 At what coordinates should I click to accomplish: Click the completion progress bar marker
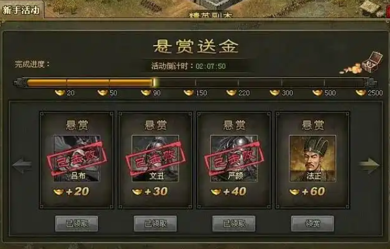pos(155,83)
